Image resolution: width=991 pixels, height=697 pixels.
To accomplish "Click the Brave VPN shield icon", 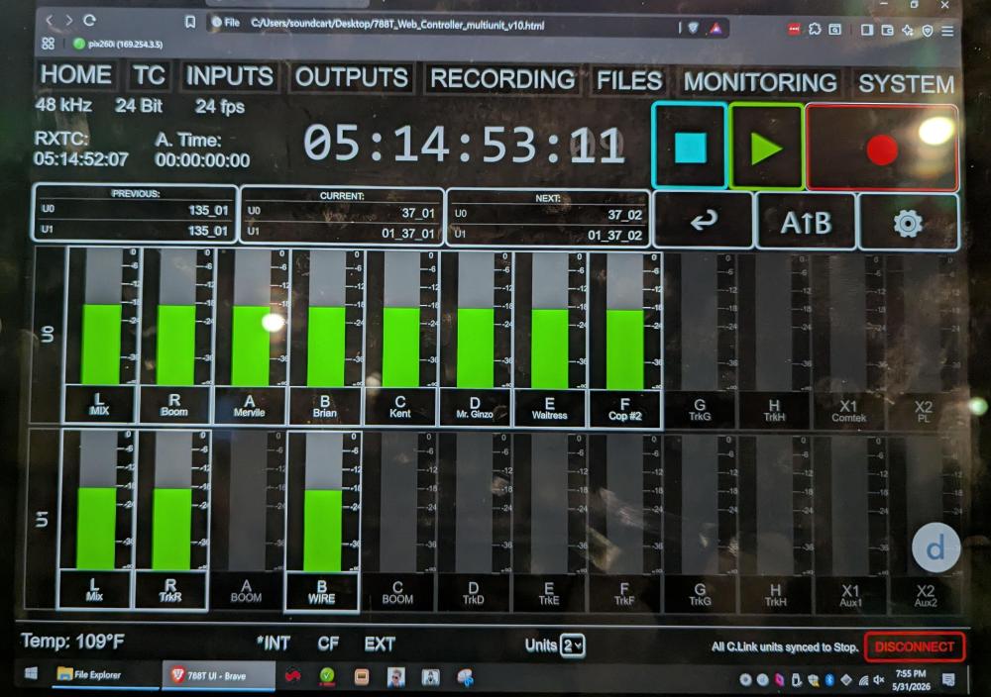I will click(928, 31).
